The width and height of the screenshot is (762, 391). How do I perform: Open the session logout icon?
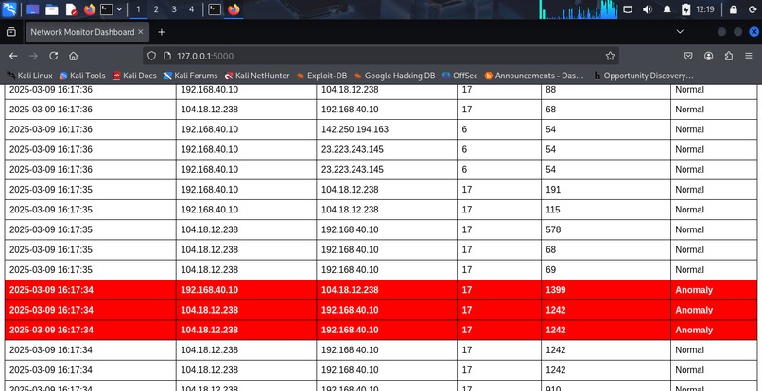click(x=753, y=9)
